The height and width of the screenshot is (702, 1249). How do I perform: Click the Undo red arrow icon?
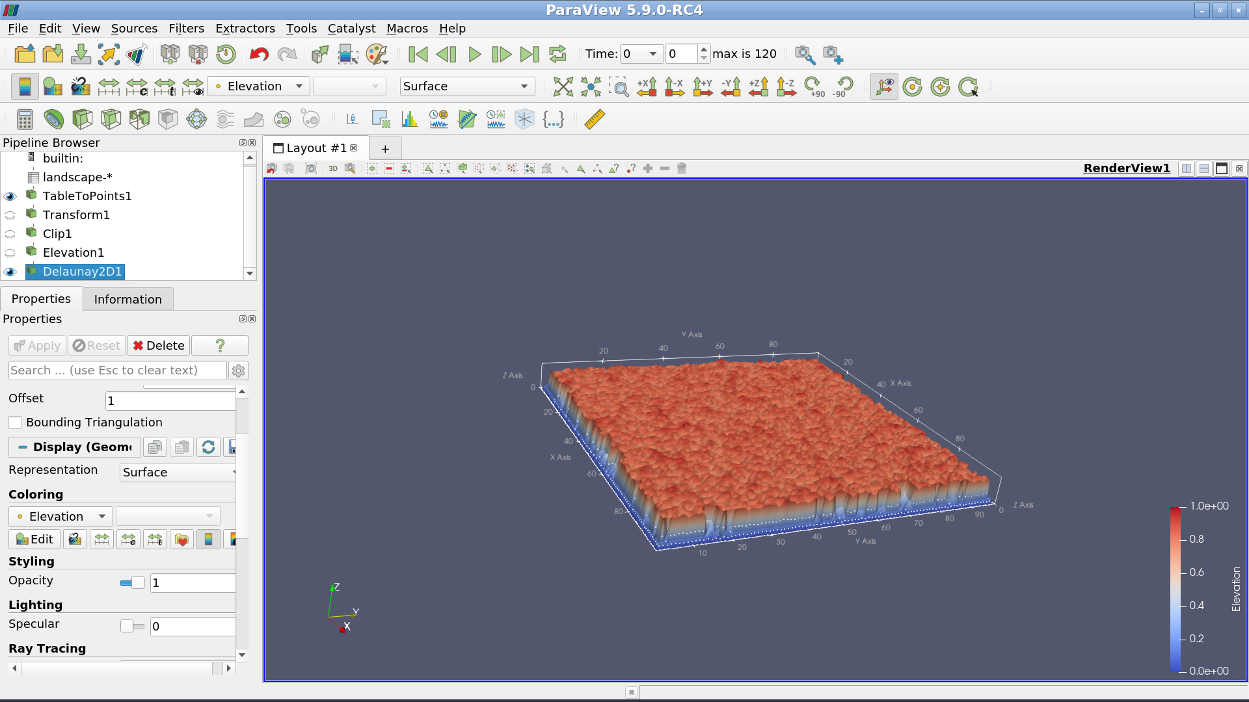259,54
